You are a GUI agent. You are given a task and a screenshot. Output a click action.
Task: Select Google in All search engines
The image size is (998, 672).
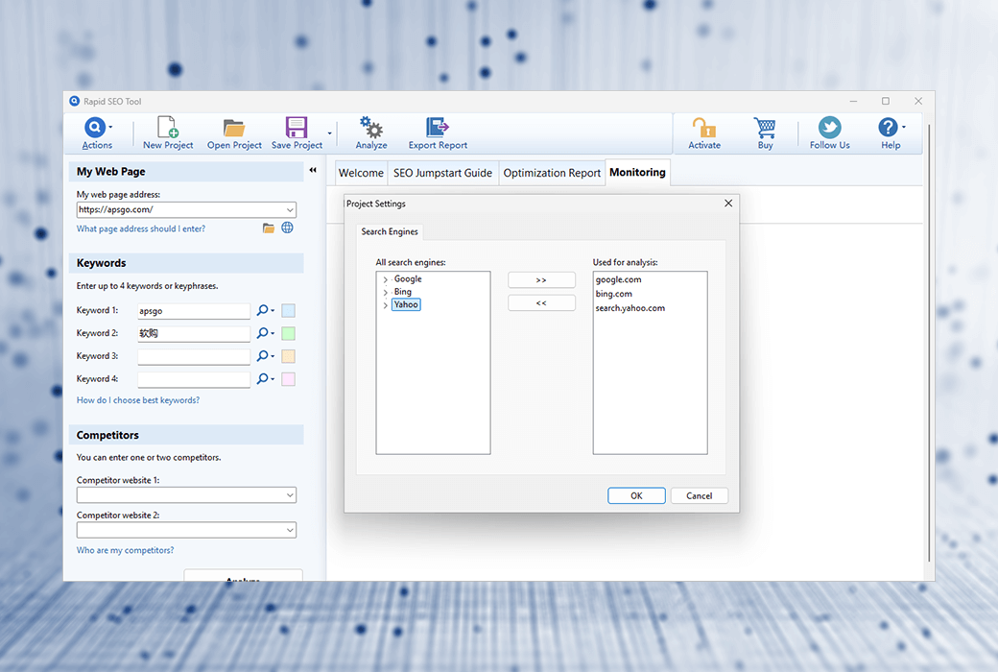pyautogui.click(x=408, y=279)
